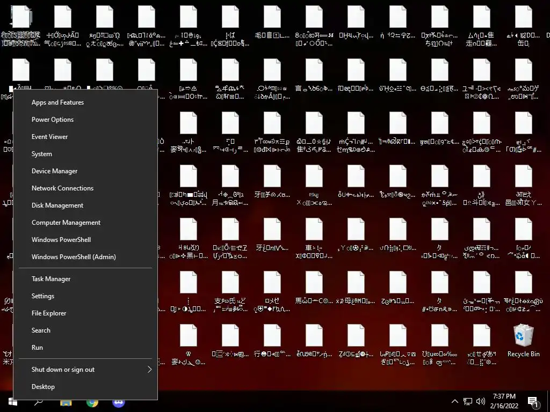
Task: Launch Windows PowerShell (non-admin)
Action: (85, 240)
